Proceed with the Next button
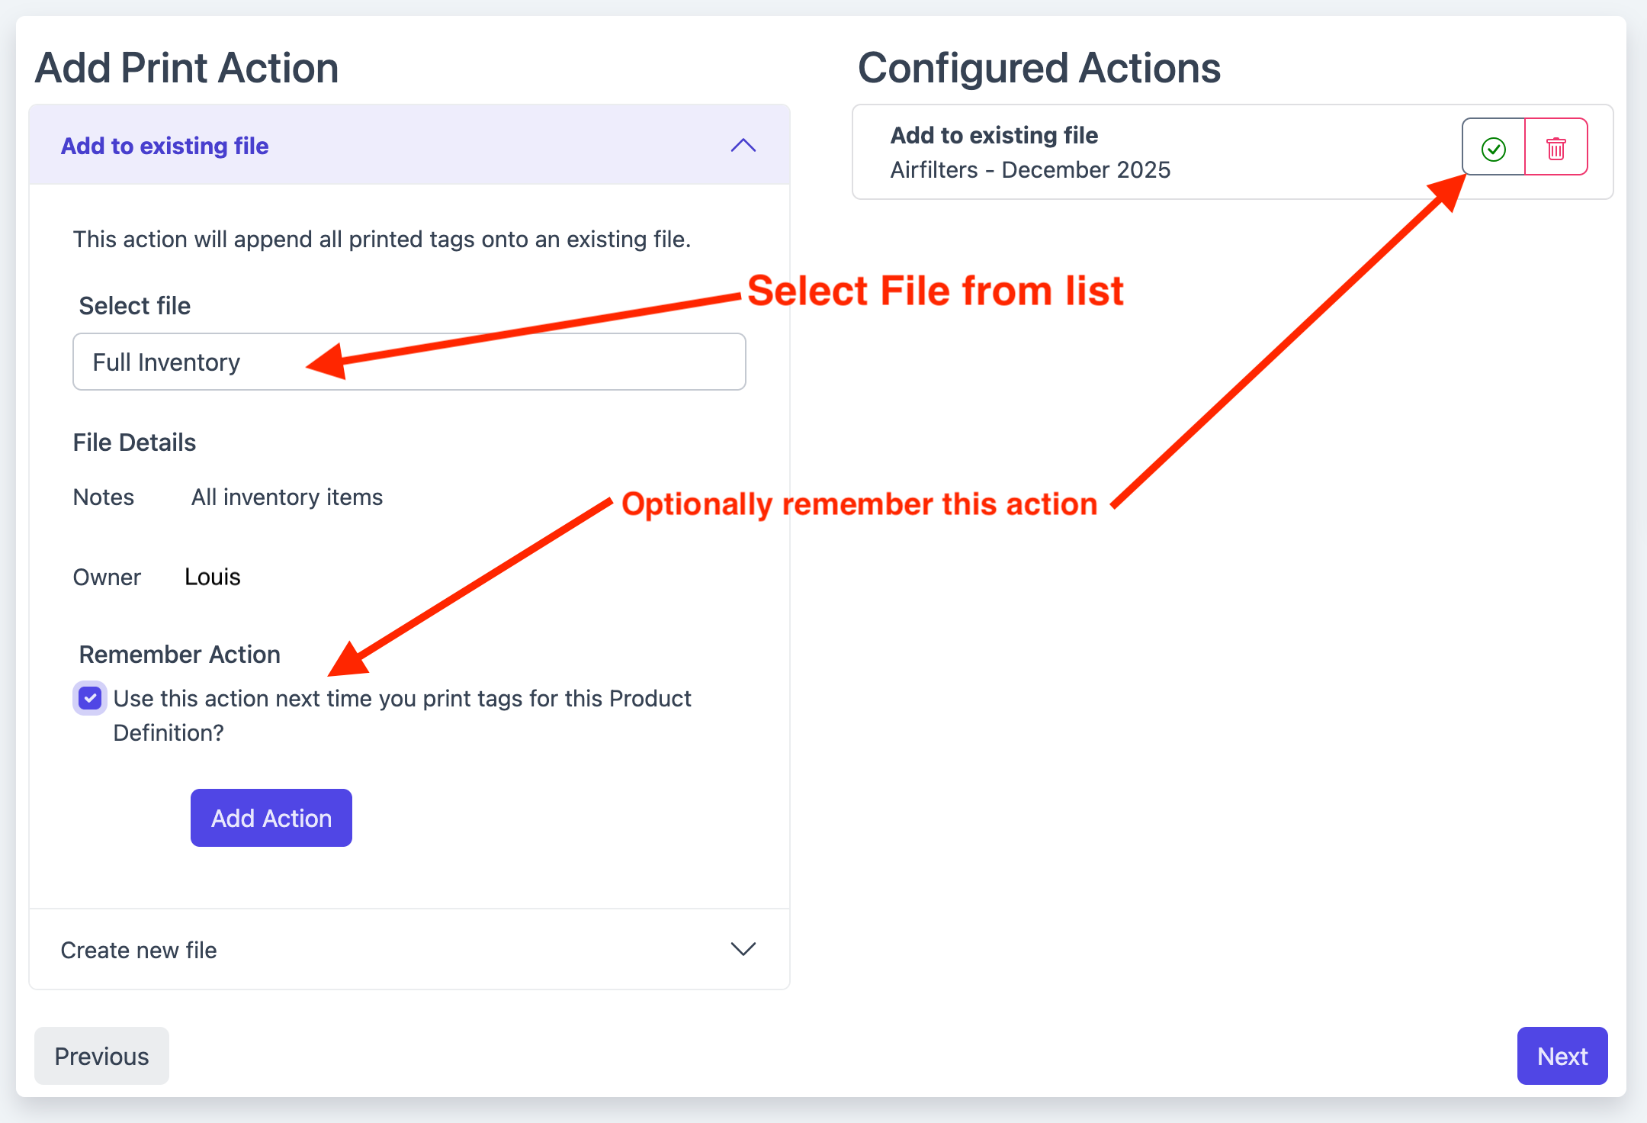The width and height of the screenshot is (1647, 1123). coord(1562,1056)
